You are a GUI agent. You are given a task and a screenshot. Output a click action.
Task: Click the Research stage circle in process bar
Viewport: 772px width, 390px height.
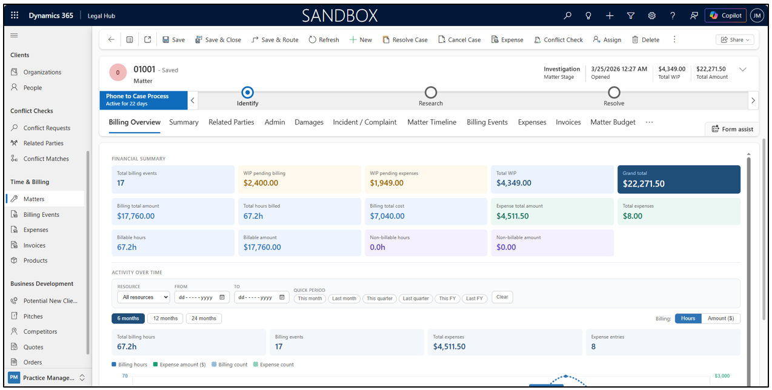(x=431, y=93)
